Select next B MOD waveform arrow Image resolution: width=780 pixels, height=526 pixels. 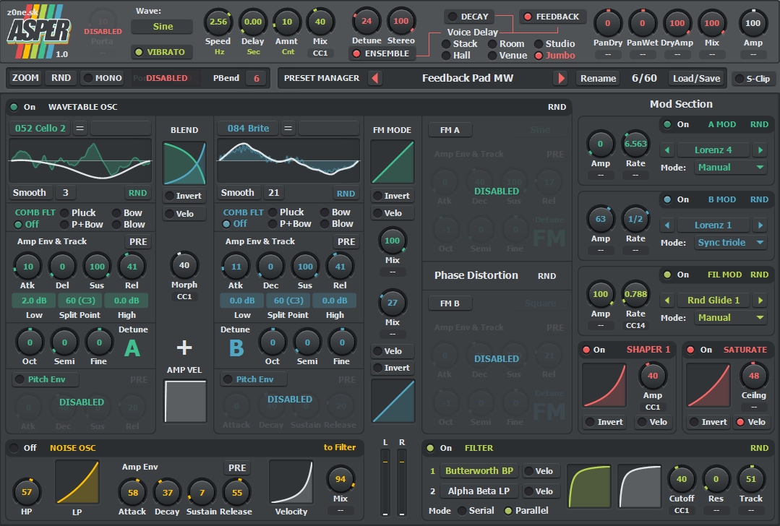point(760,225)
